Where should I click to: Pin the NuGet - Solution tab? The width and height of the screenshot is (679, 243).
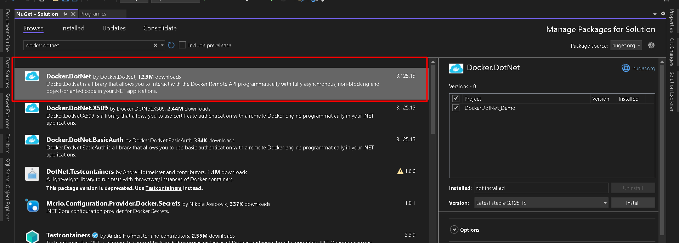(65, 14)
